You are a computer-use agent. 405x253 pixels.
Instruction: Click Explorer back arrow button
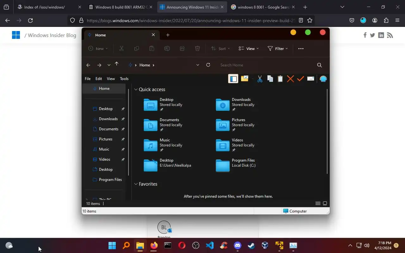[88, 65]
